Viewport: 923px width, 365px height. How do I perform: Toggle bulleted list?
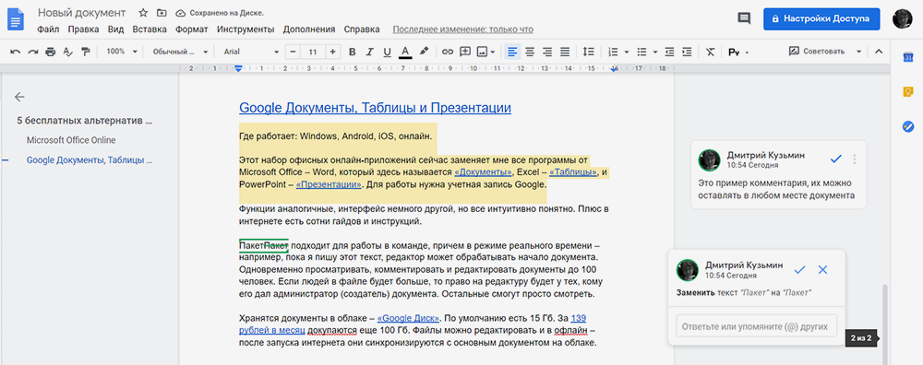click(x=642, y=52)
